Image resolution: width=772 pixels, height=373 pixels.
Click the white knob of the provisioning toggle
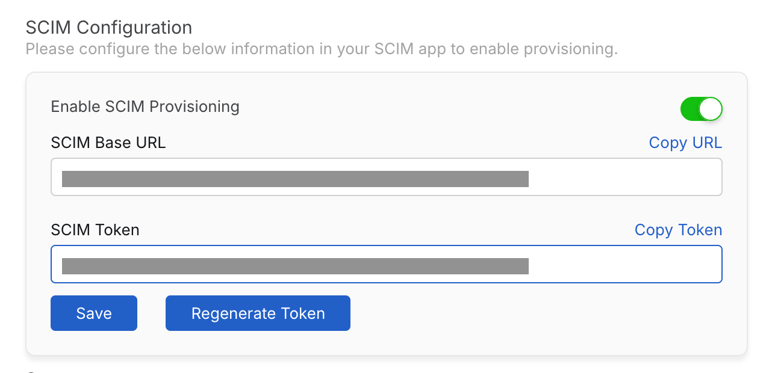point(711,109)
